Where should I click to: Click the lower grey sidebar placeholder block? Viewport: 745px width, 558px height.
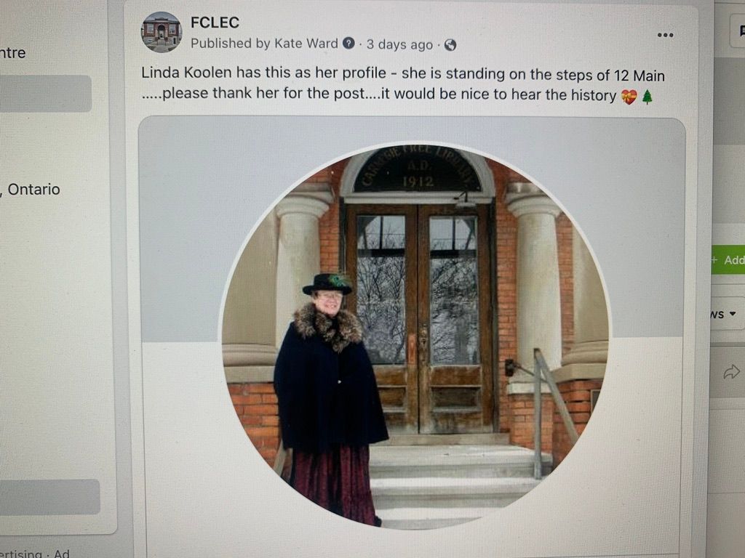tap(50, 497)
